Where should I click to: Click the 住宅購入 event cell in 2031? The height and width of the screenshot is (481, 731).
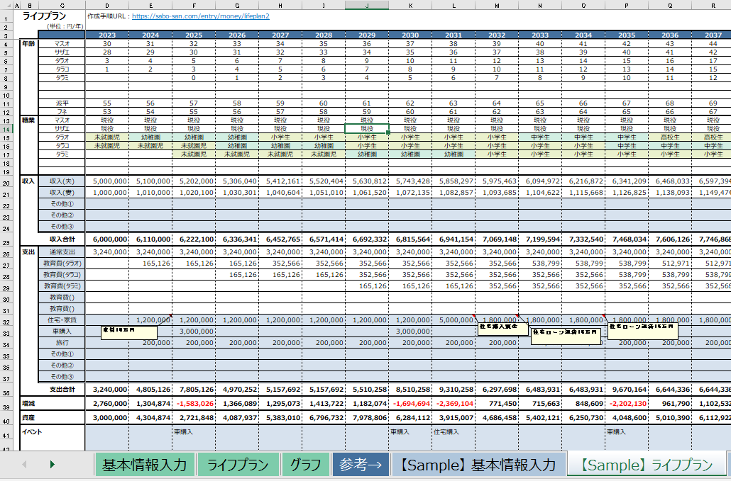coord(454,437)
